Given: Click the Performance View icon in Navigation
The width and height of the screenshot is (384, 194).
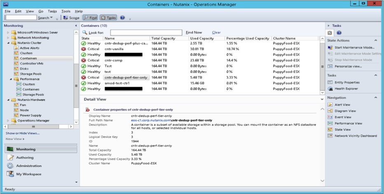Looking at the screenshot, I should [x=330, y=123].
